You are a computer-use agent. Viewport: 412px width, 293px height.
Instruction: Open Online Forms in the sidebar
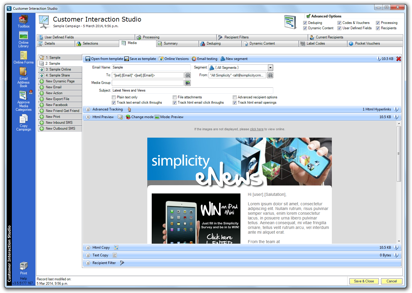coord(23,55)
